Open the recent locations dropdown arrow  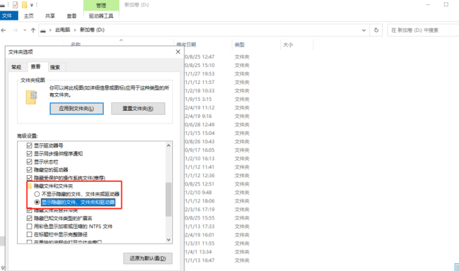(25, 30)
